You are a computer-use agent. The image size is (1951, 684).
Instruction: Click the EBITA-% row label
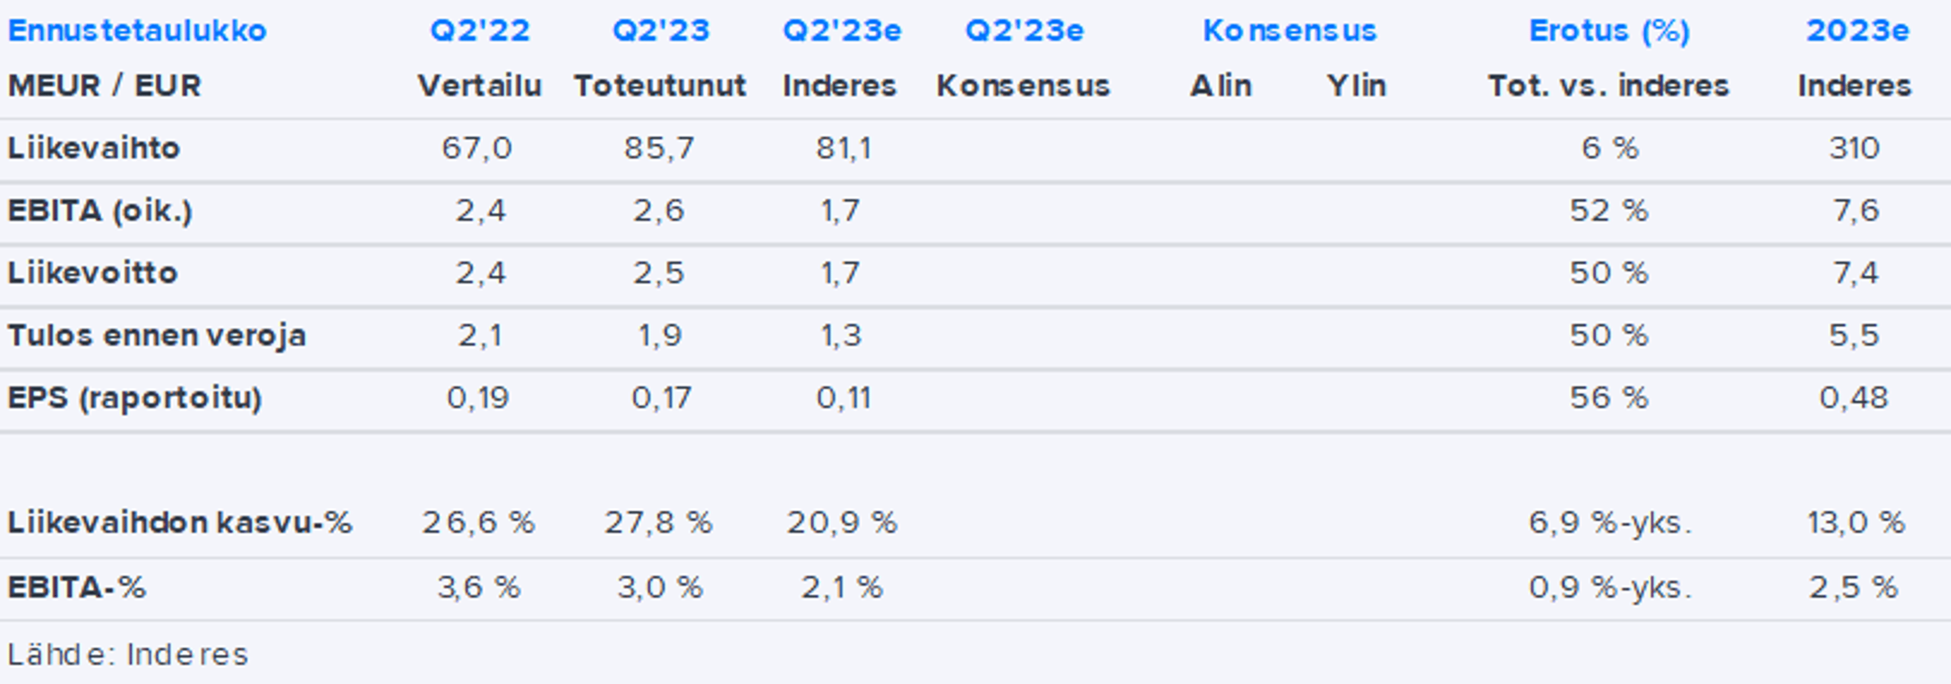coord(77,587)
